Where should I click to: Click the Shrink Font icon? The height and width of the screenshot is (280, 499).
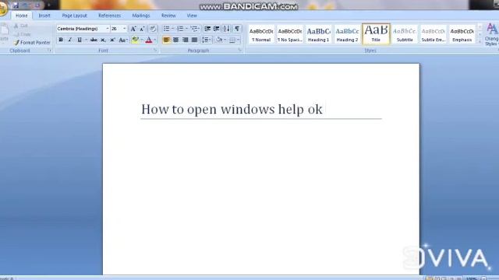pos(142,29)
